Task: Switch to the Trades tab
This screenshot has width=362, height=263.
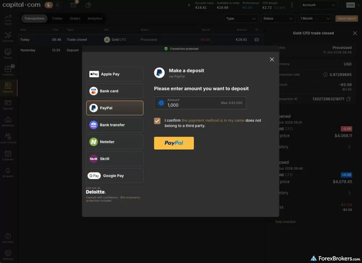Action: (x=57, y=18)
